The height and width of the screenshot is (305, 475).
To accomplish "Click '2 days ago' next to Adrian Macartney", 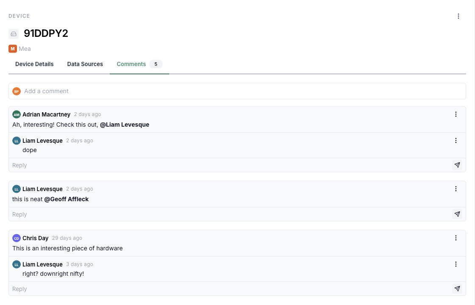I will [87, 114].
